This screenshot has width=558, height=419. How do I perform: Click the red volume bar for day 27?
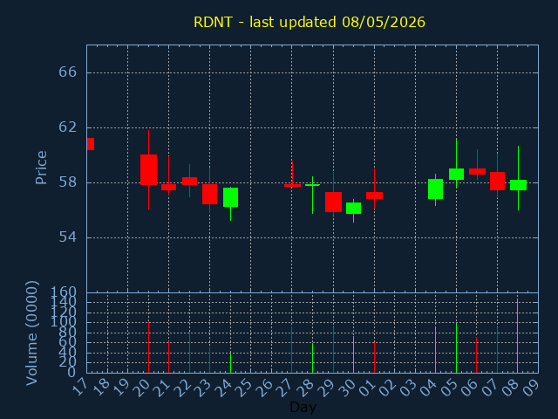292,350
